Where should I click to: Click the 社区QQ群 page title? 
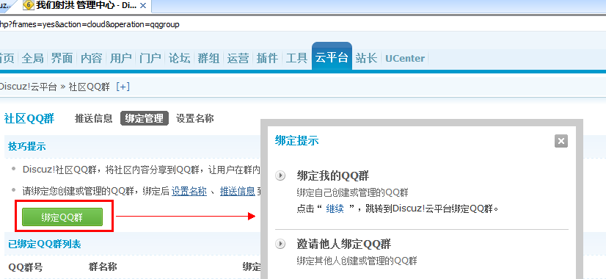click(x=29, y=118)
